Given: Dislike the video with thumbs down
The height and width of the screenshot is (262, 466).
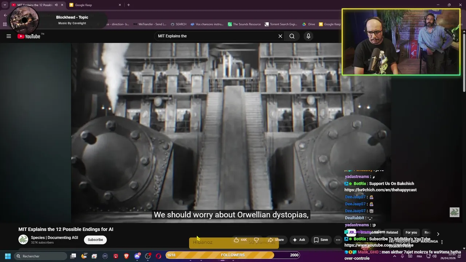Looking at the screenshot, I should click(256, 240).
